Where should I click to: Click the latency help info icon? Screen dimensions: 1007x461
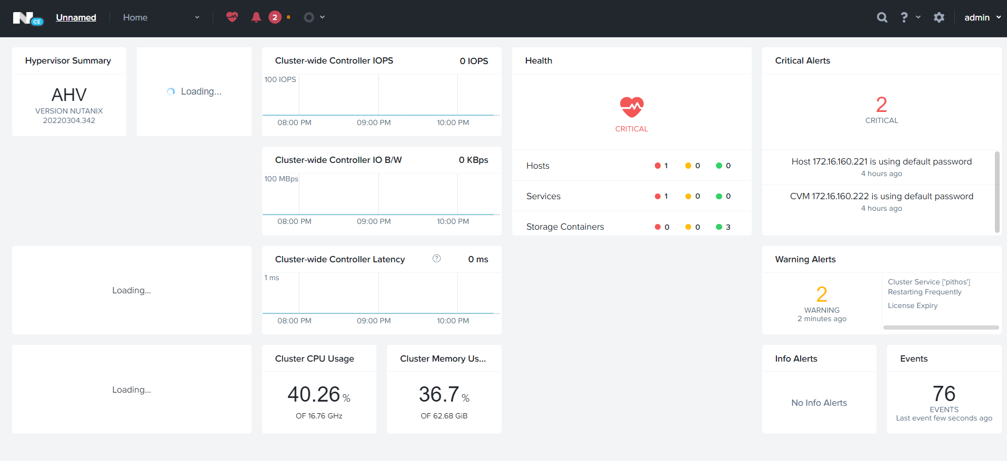pyautogui.click(x=436, y=259)
